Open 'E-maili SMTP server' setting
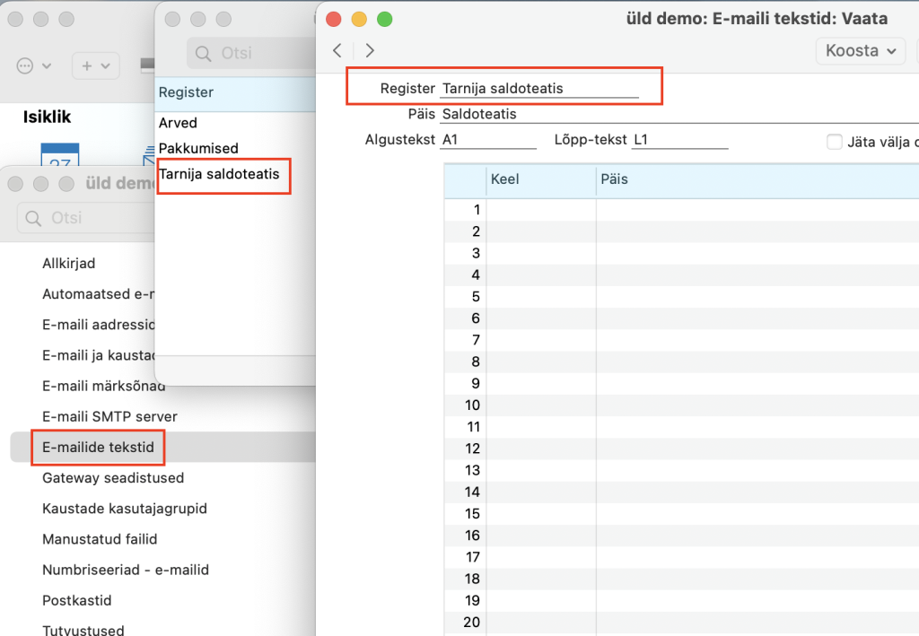Image resolution: width=919 pixels, height=636 pixels. [109, 416]
